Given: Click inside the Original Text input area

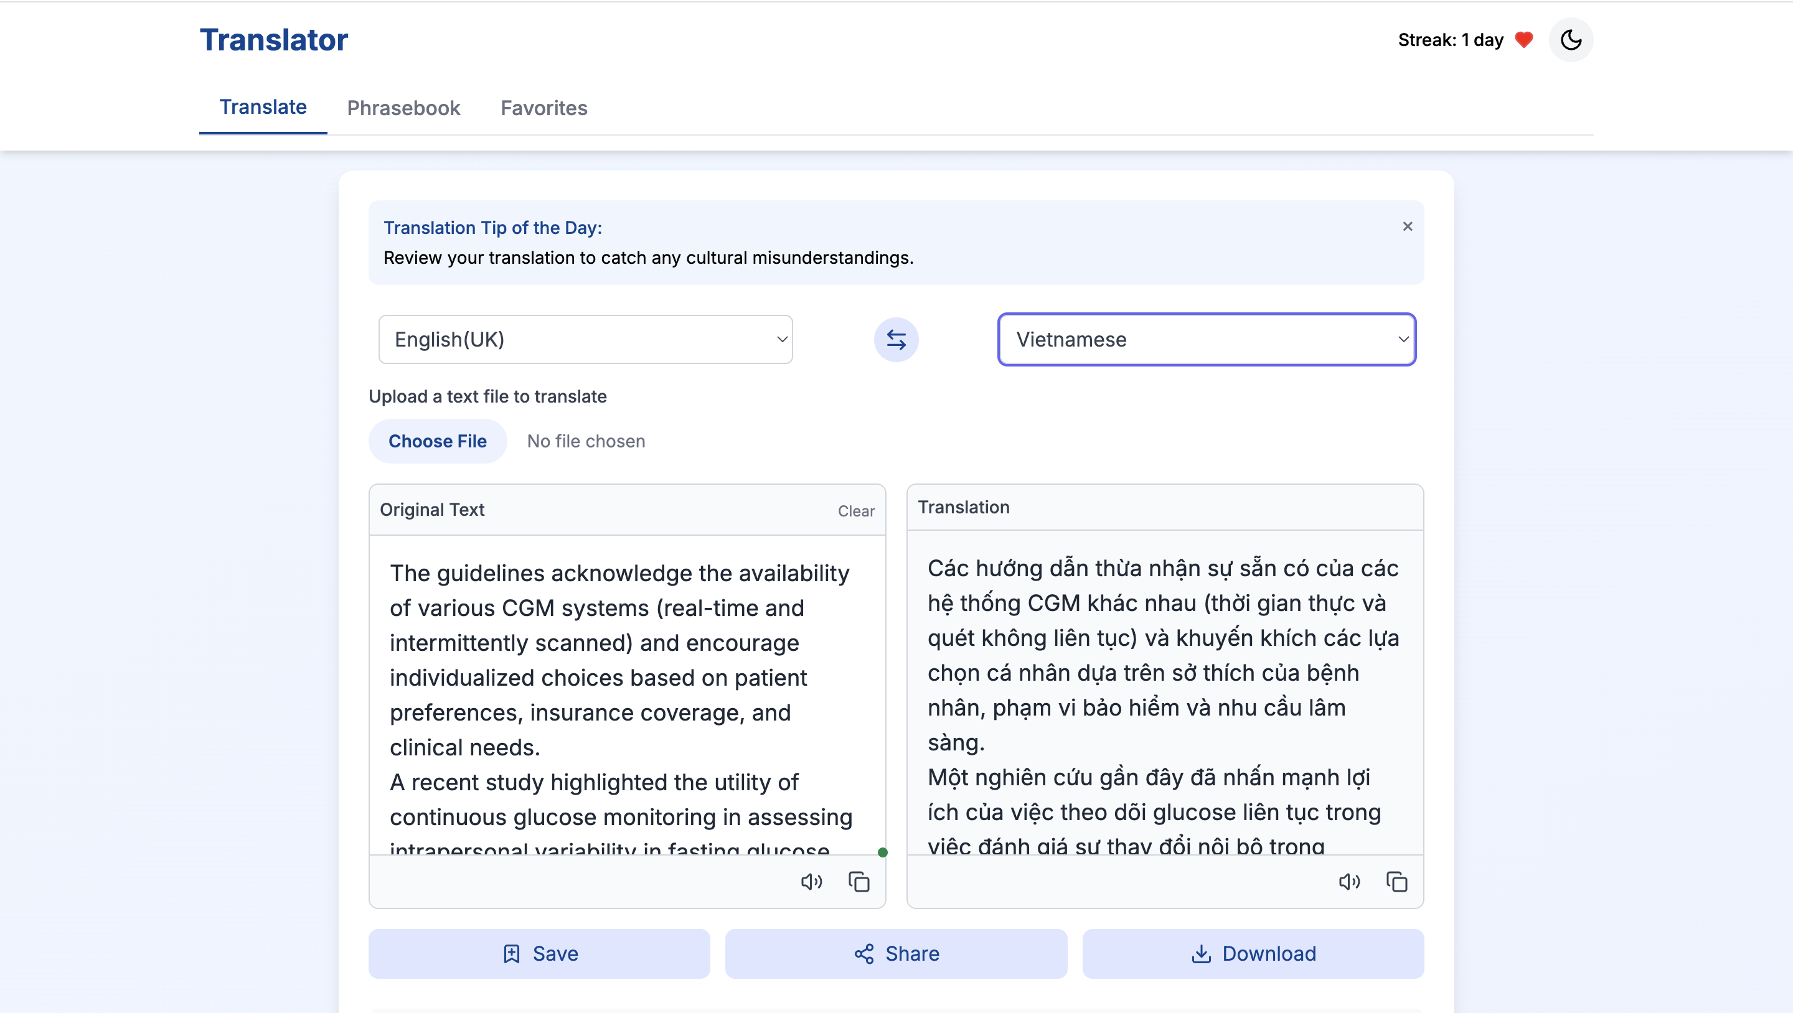Looking at the screenshot, I should click(626, 696).
